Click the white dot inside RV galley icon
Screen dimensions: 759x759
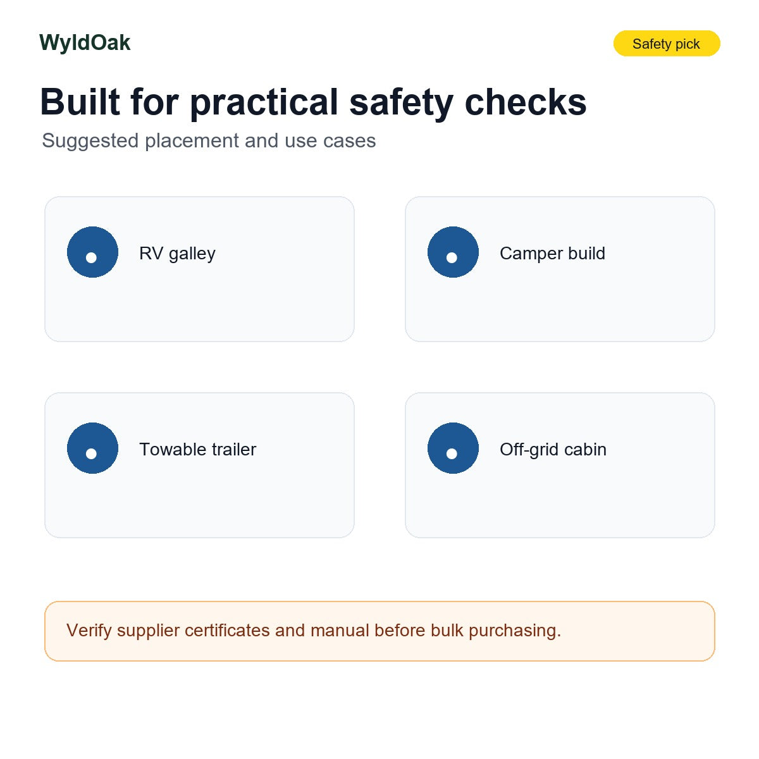91,257
